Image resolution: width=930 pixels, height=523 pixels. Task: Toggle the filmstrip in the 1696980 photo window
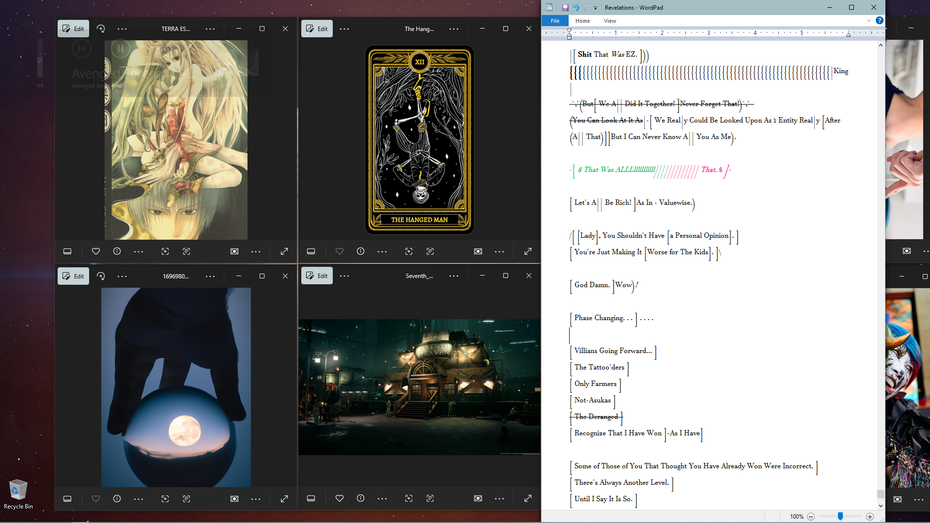point(67,499)
